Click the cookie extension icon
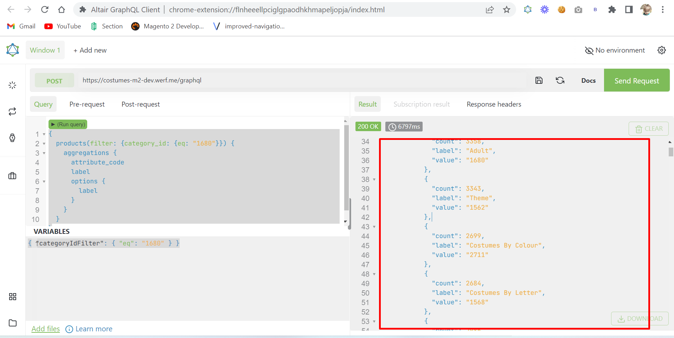Viewport: 674px width, 338px height. pyautogui.click(x=561, y=9)
